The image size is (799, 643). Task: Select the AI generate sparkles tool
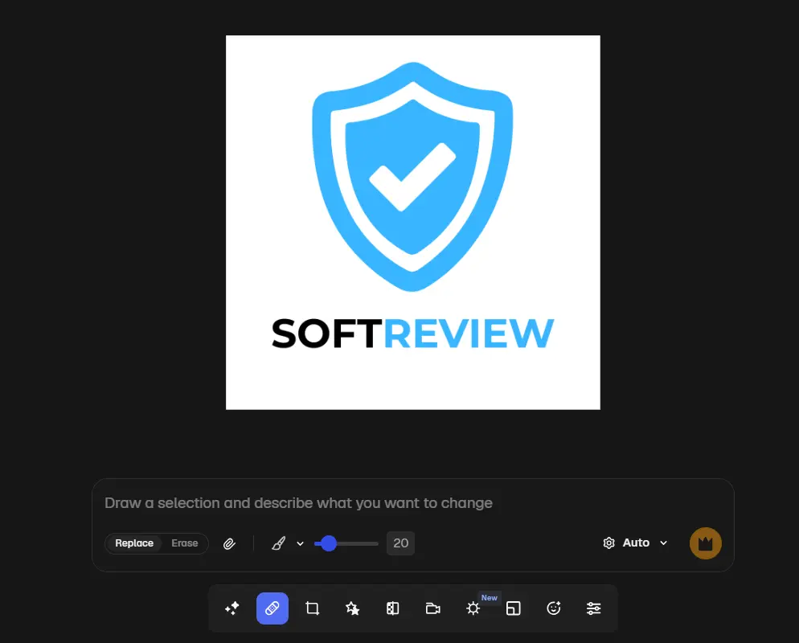click(232, 608)
